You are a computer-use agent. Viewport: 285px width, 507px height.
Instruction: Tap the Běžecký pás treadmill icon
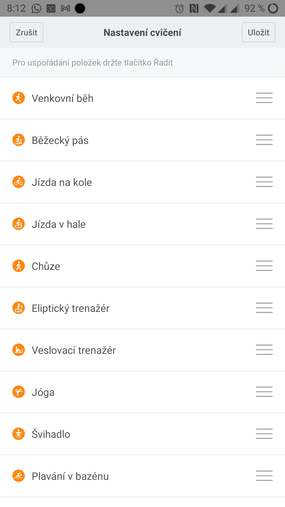[18, 140]
